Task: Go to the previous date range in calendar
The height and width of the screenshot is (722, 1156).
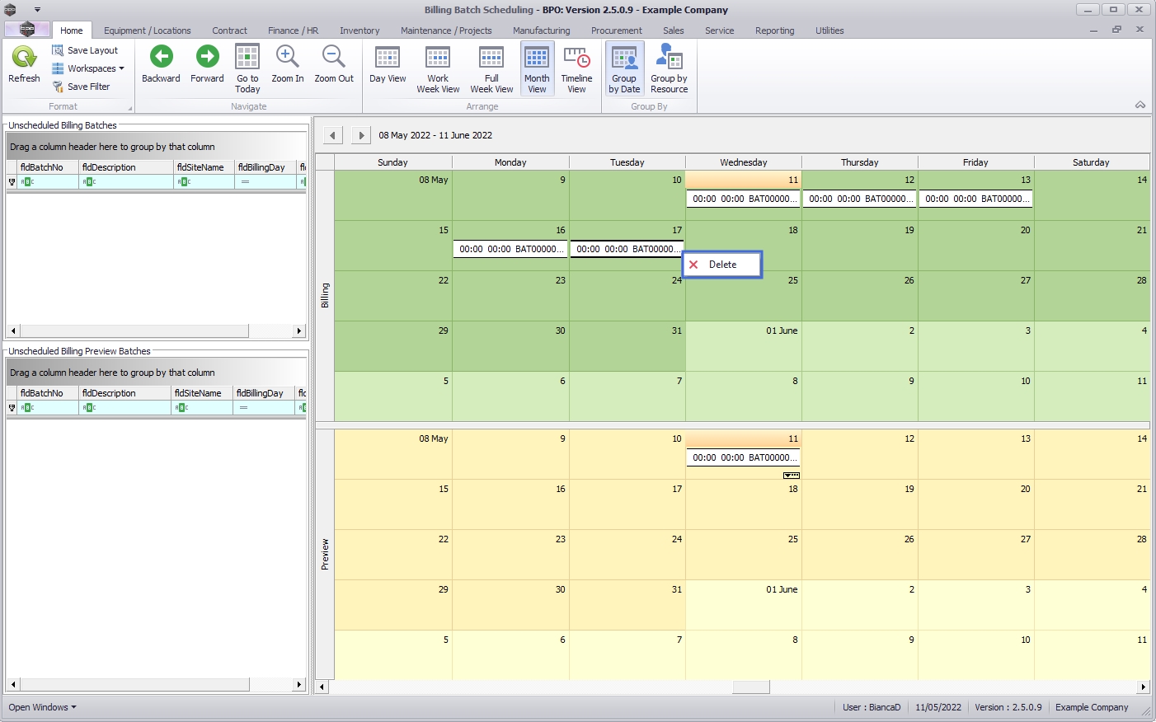Action: [x=332, y=135]
